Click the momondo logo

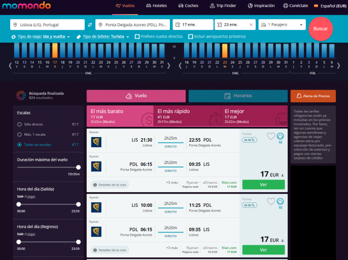(x=26, y=5)
